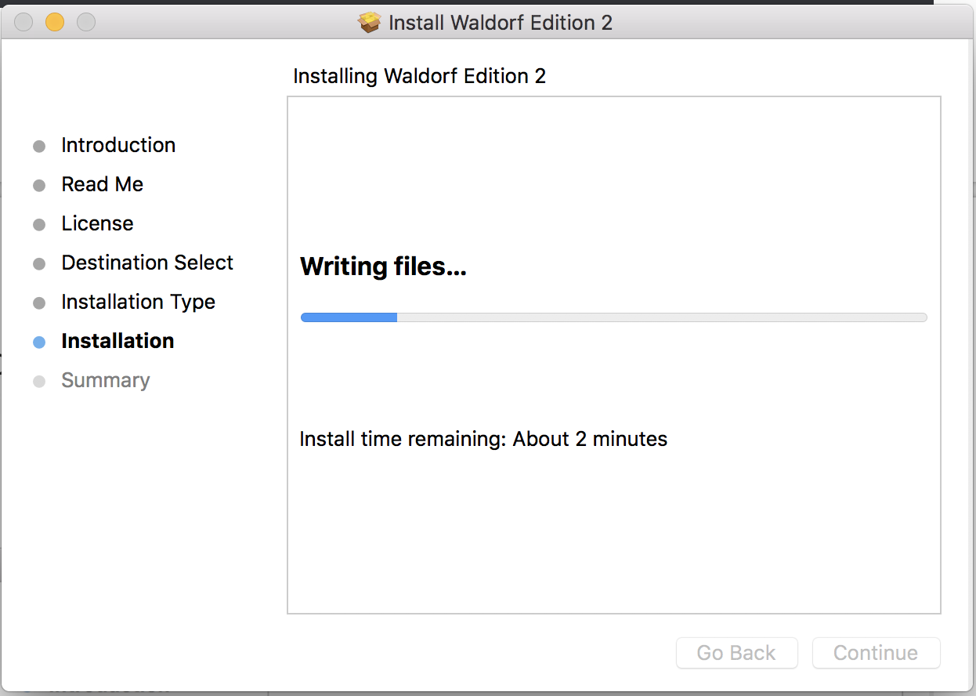976x696 pixels.
Task: Click the Continue button
Action: tap(876, 653)
